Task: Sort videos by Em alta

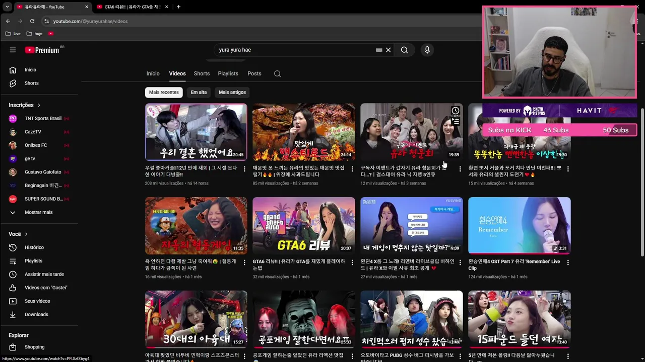Action: [x=199, y=93]
